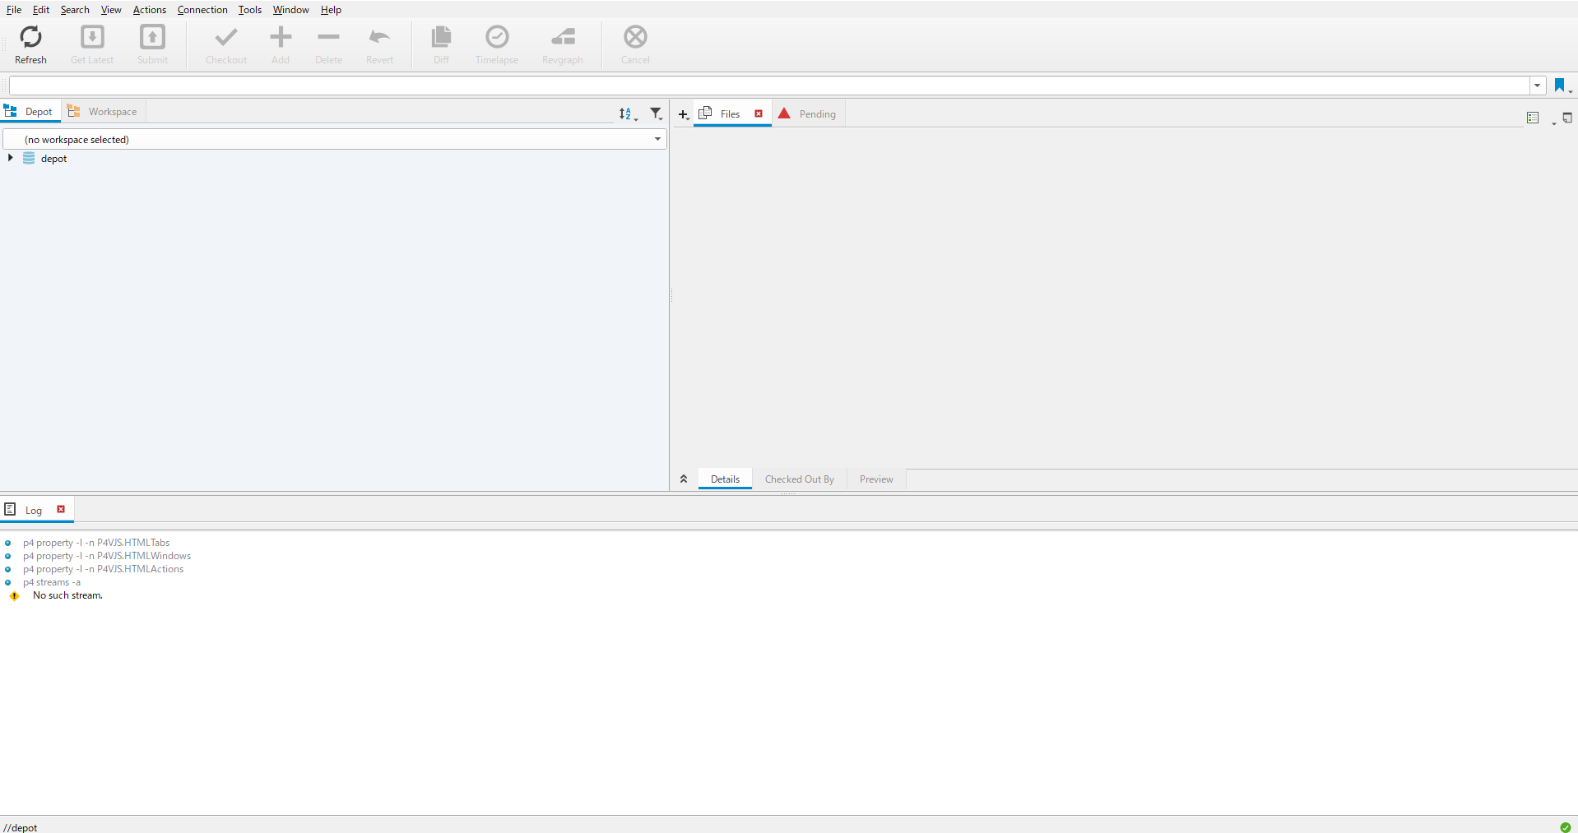The height and width of the screenshot is (833, 1578).
Task: Expand the depot tree node arrow
Action: click(10, 158)
